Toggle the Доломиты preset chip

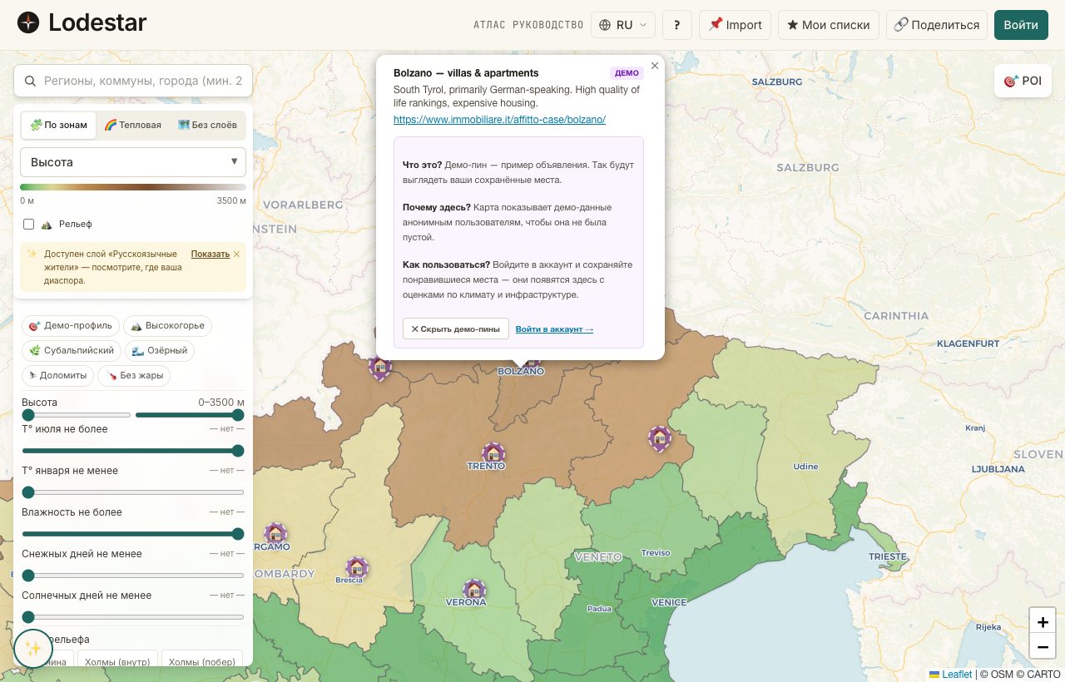(x=57, y=376)
